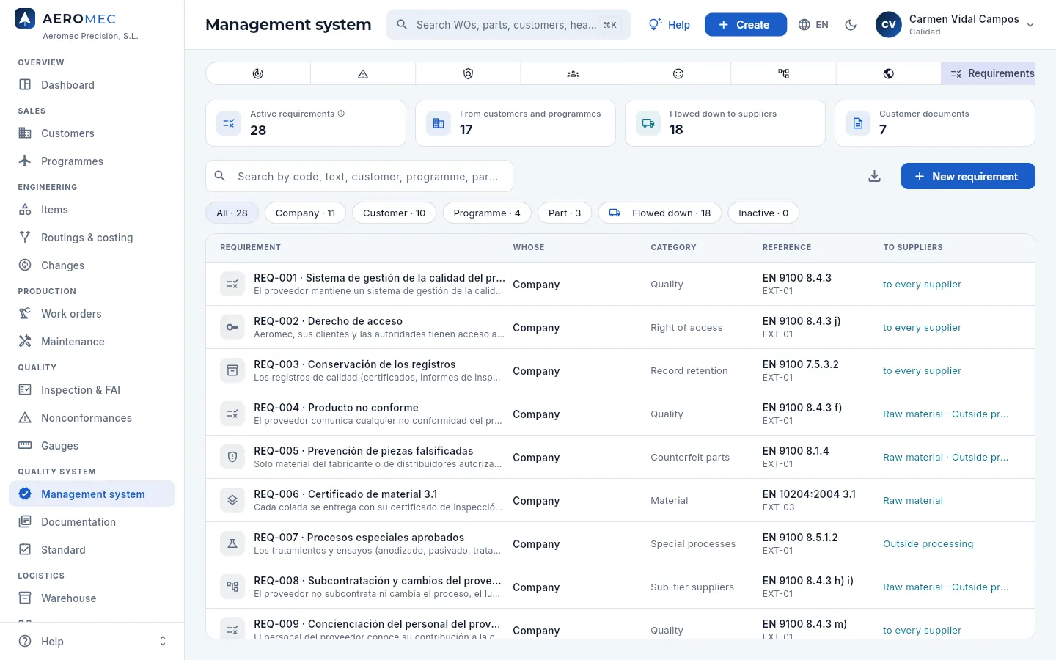Viewport: 1056px width, 660px height.
Task: Download the requirements list
Action: click(874, 177)
